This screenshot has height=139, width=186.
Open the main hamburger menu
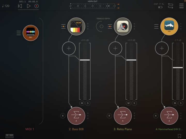[181, 6]
